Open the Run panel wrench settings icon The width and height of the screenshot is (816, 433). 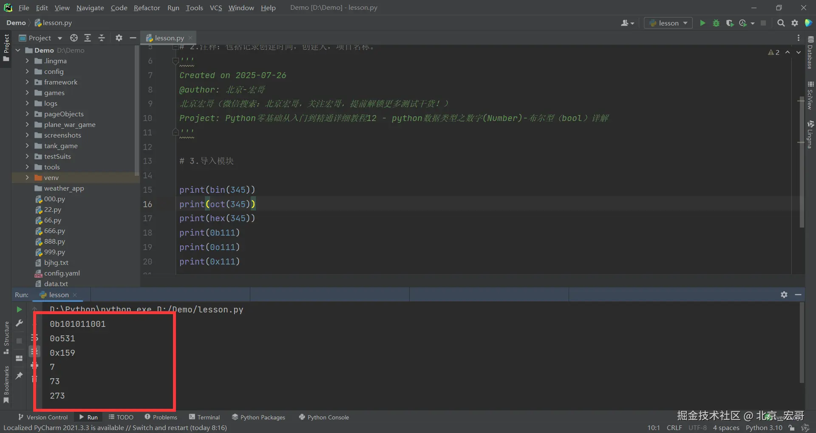click(19, 323)
